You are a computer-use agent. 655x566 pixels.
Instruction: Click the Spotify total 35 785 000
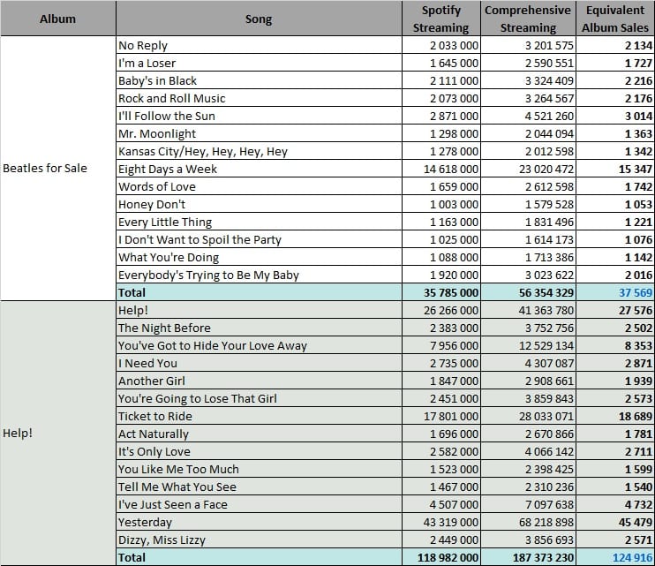pyautogui.click(x=441, y=292)
